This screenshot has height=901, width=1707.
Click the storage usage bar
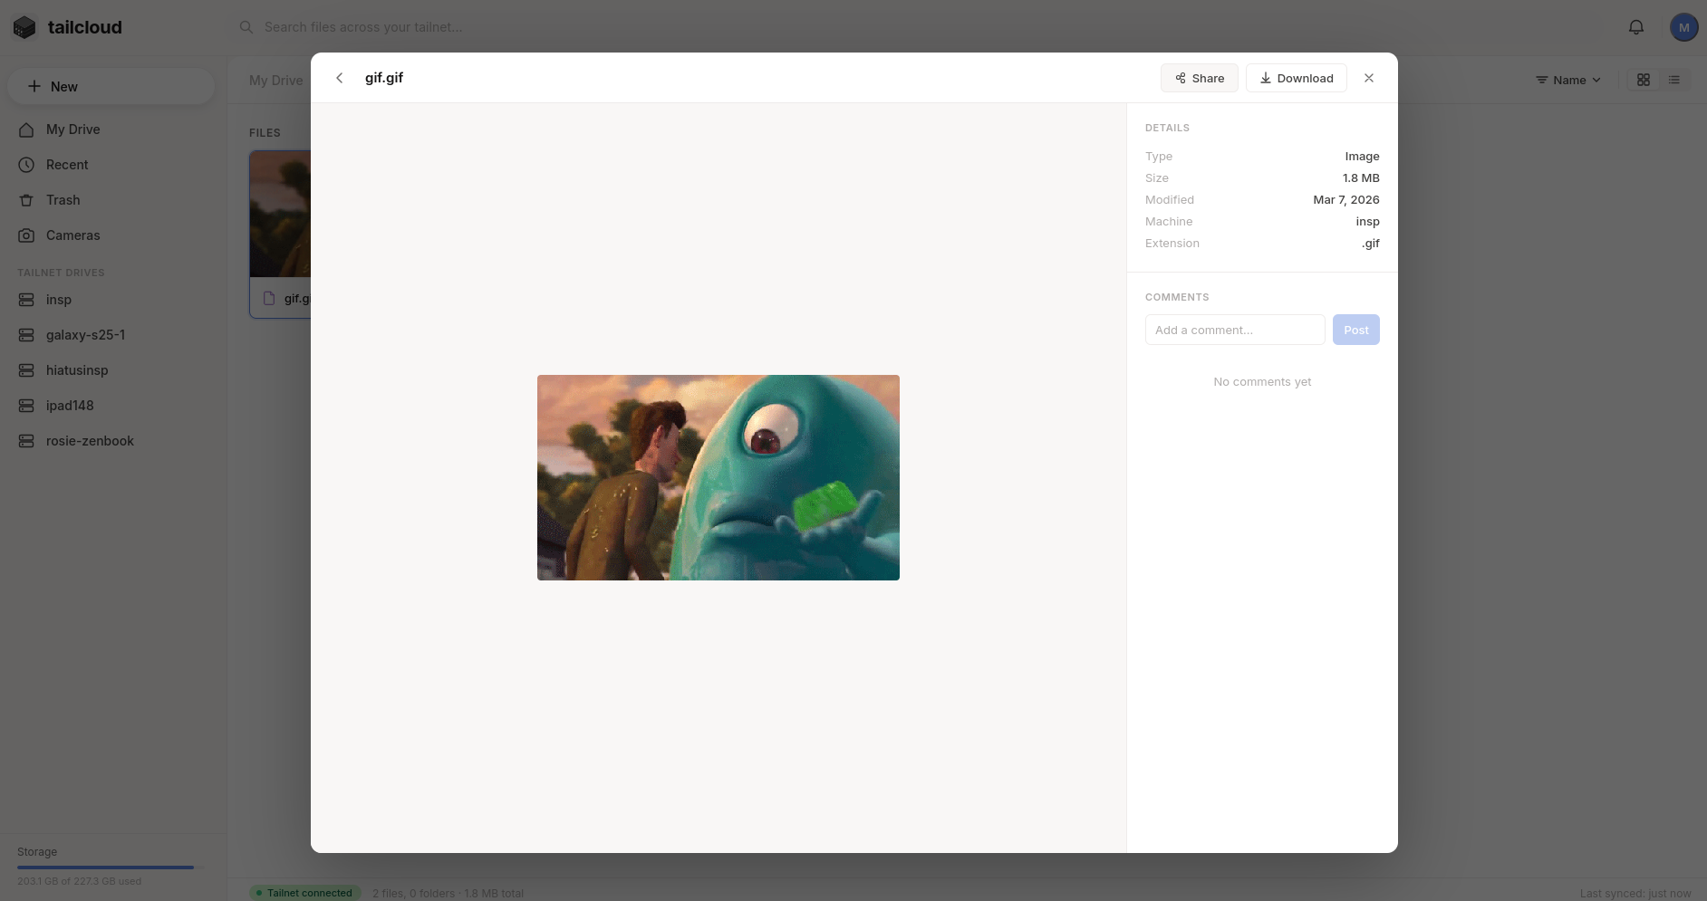point(109,867)
